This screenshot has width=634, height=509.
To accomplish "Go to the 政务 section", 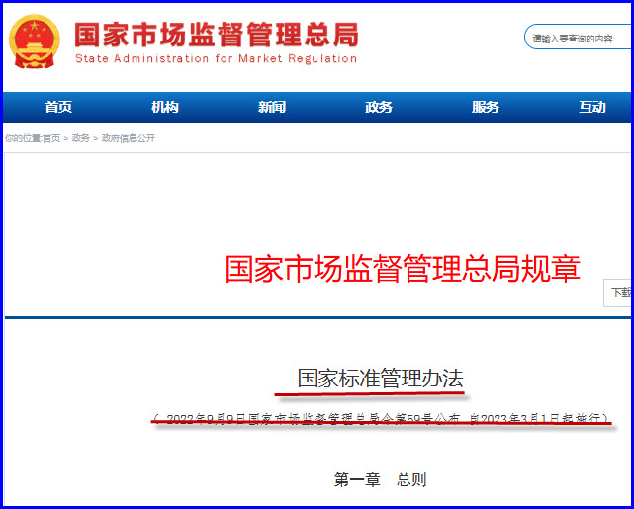I will coord(379,107).
